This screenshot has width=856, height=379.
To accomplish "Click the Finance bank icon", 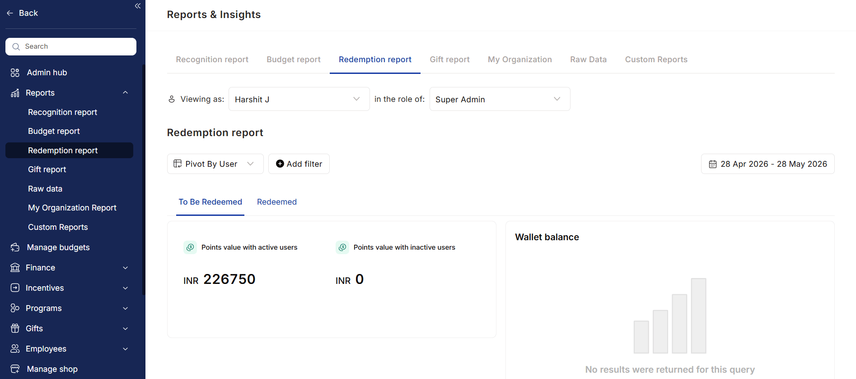I will click(15, 268).
